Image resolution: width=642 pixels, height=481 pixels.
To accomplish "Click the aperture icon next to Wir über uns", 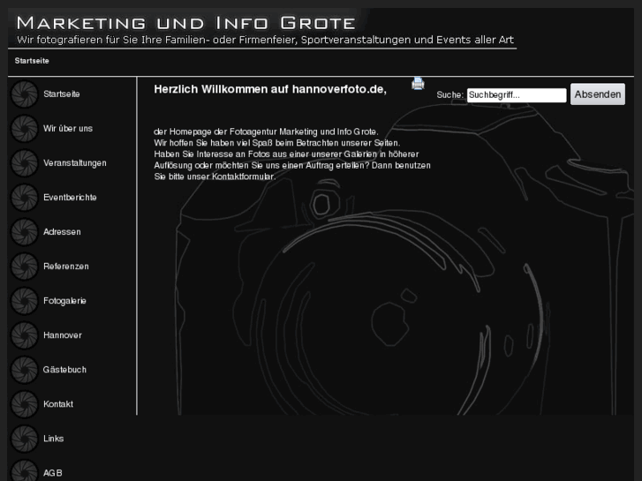I will click(24, 129).
